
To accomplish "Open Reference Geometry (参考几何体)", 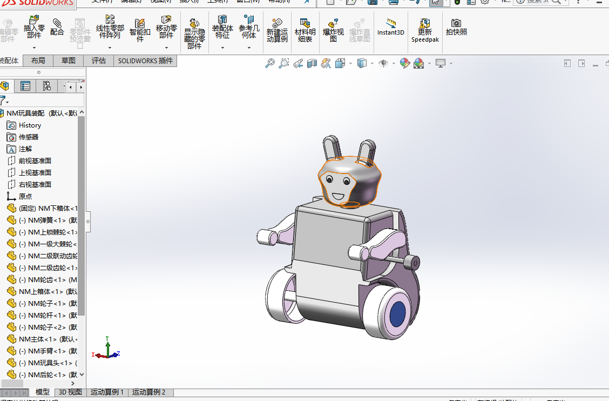I will pyautogui.click(x=249, y=27).
